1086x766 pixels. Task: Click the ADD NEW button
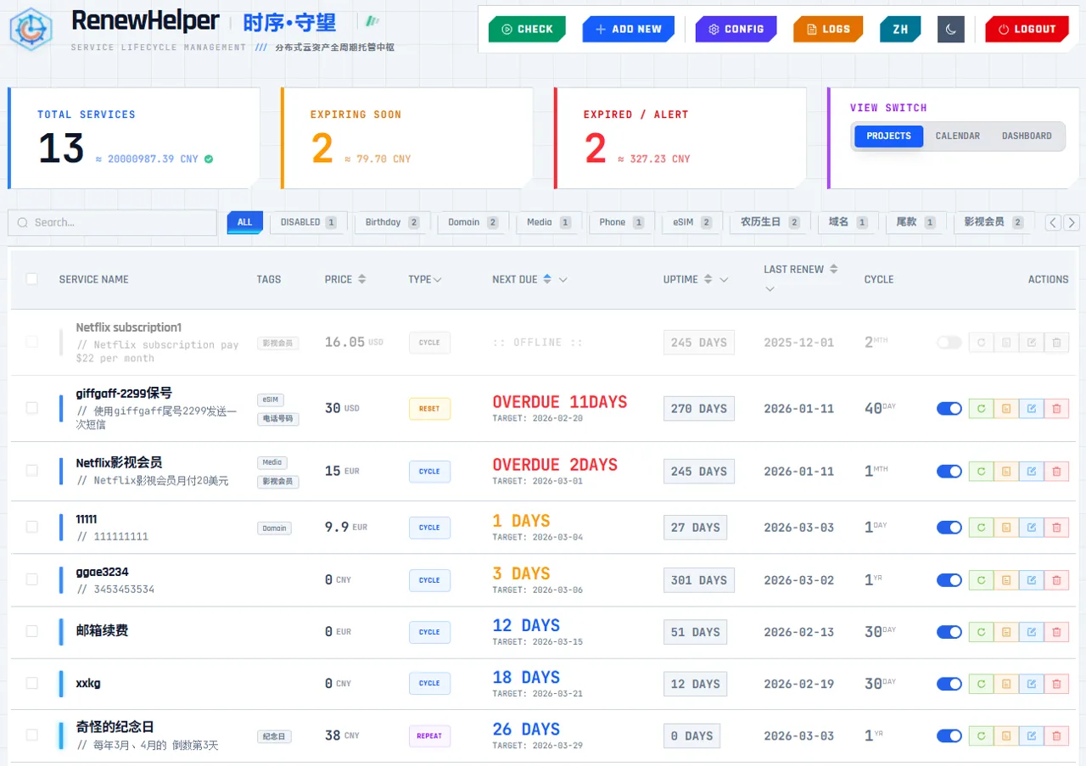(629, 29)
